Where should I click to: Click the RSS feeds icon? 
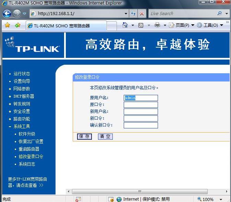coord(141,25)
